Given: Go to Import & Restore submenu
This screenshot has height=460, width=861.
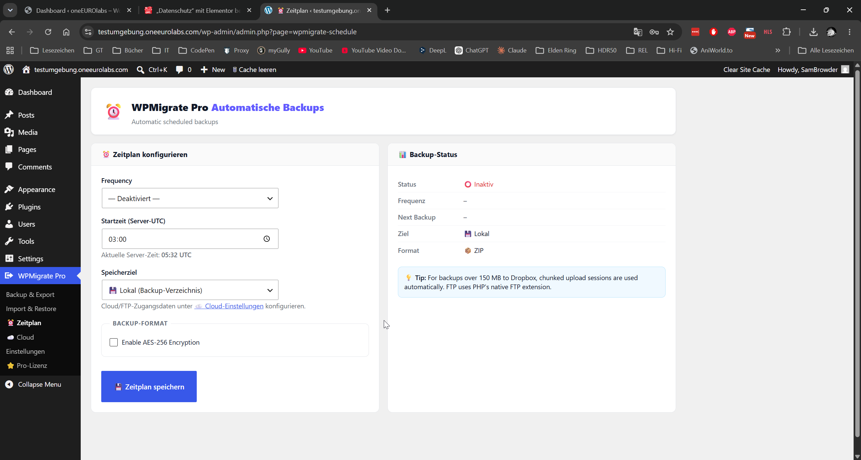Looking at the screenshot, I should click(31, 309).
